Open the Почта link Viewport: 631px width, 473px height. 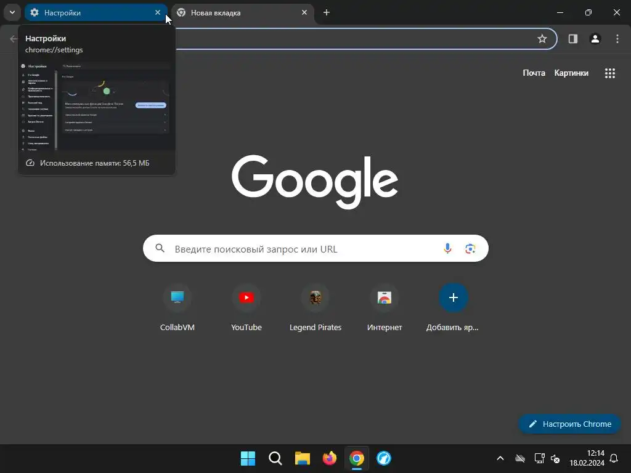tap(534, 73)
